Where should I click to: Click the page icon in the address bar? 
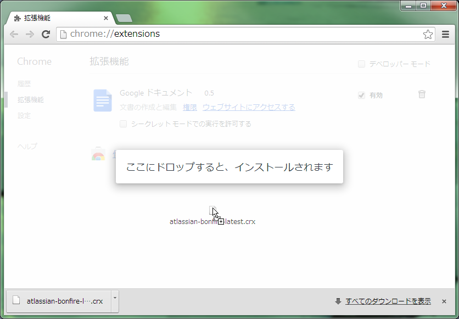[63, 34]
